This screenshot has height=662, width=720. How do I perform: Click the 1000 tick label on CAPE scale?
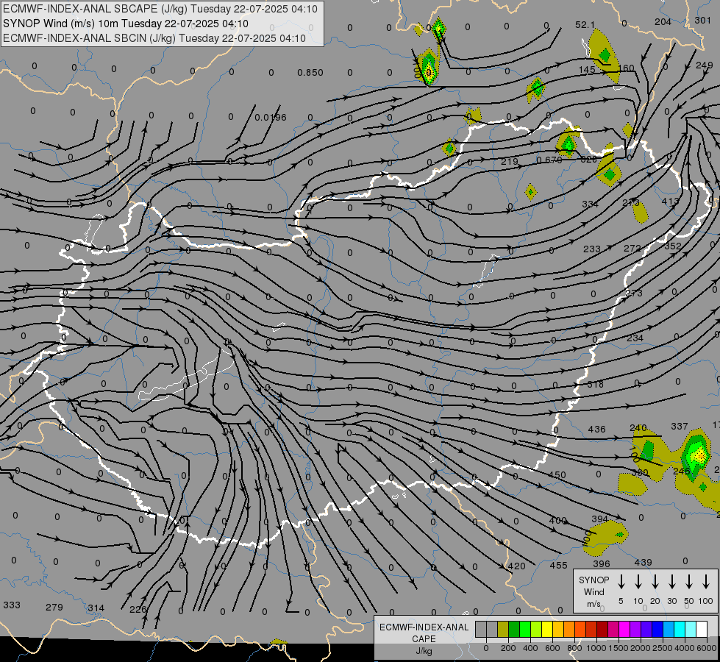pos(596,648)
